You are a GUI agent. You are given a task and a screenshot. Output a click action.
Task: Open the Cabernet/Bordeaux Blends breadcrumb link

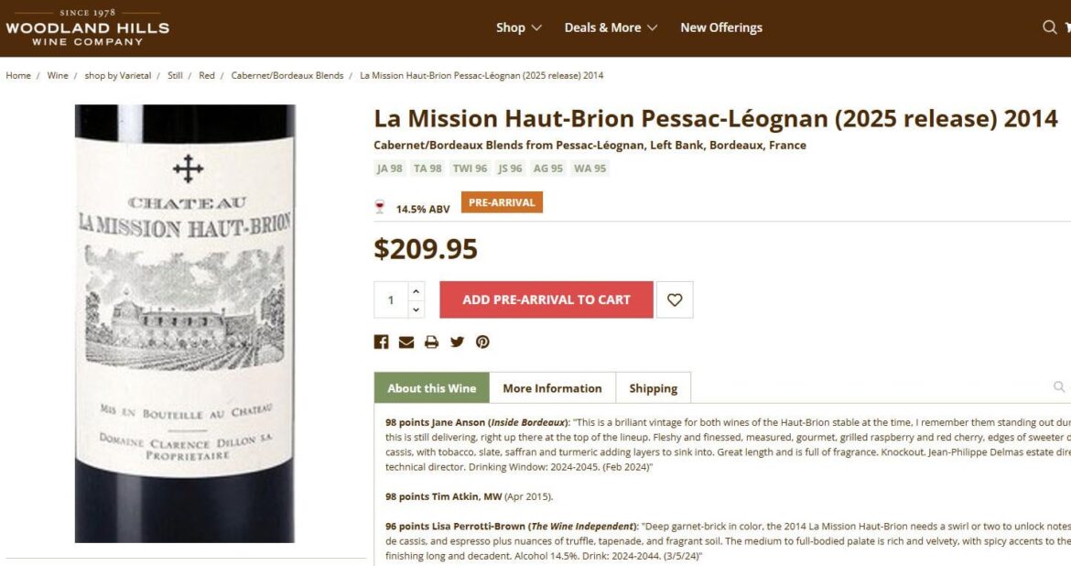(x=287, y=75)
